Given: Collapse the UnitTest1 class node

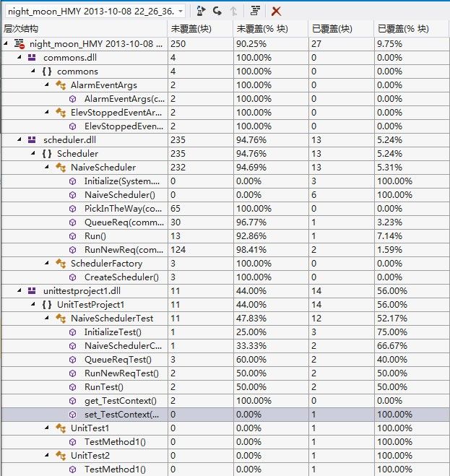Looking at the screenshot, I should point(47,428).
